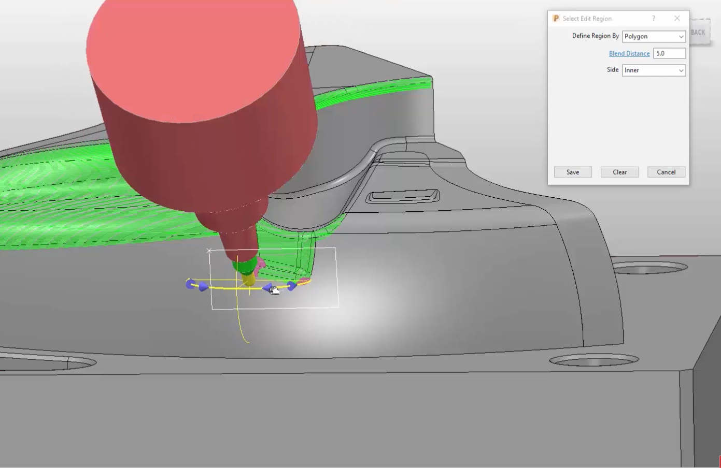Open the Define Region By dropdown
721x468 pixels.
[654, 36]
